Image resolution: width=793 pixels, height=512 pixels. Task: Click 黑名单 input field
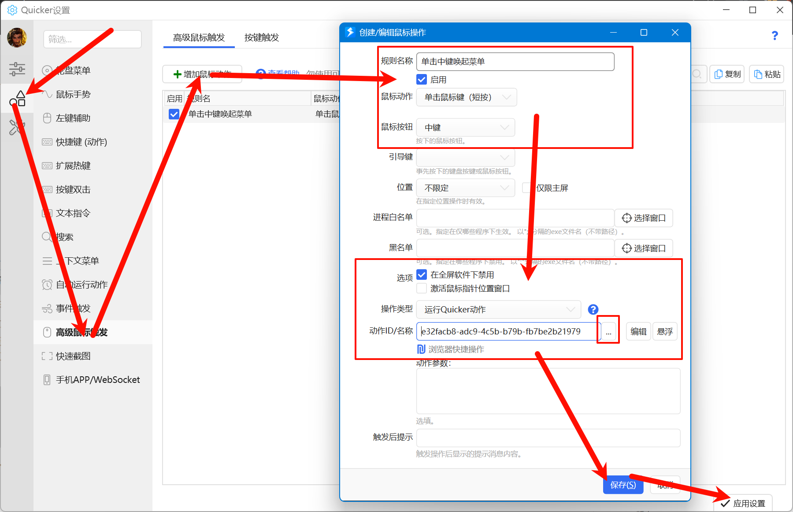point(515,248)
